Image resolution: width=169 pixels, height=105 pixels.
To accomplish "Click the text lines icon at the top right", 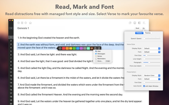I will pyautogui.click(x=144, y=23).
